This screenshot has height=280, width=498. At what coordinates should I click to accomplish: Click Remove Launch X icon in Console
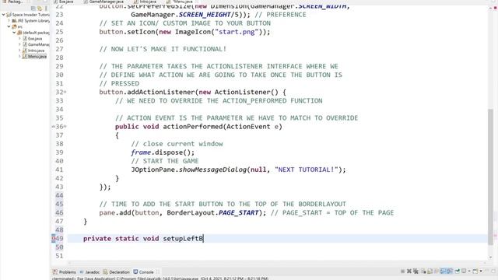(x=409, y=271)
